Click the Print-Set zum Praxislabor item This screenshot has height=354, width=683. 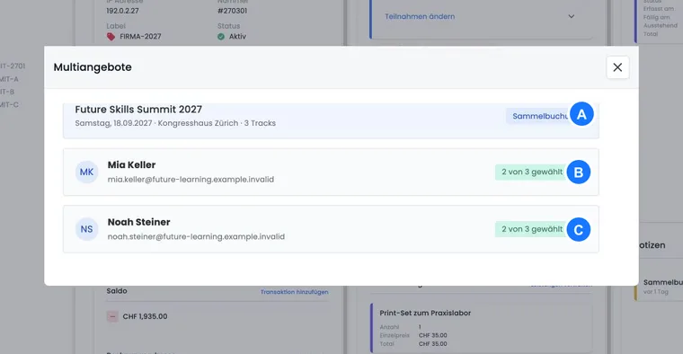click(481, 328)
